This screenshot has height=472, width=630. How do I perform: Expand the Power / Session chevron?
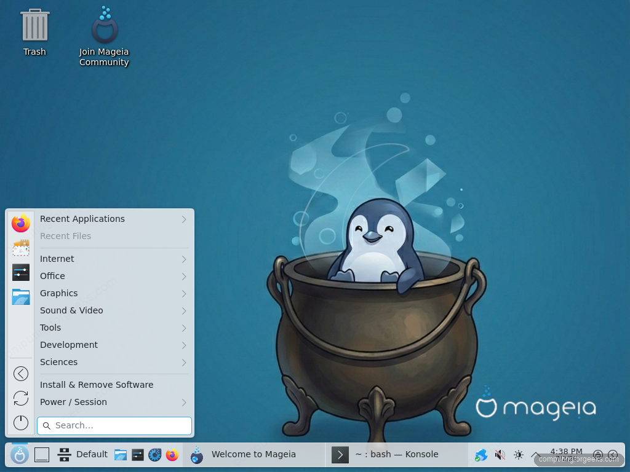point(183,403)
